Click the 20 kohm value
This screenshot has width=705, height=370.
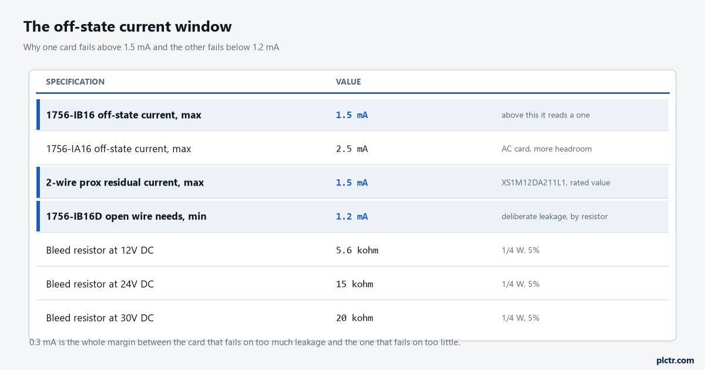354,318
